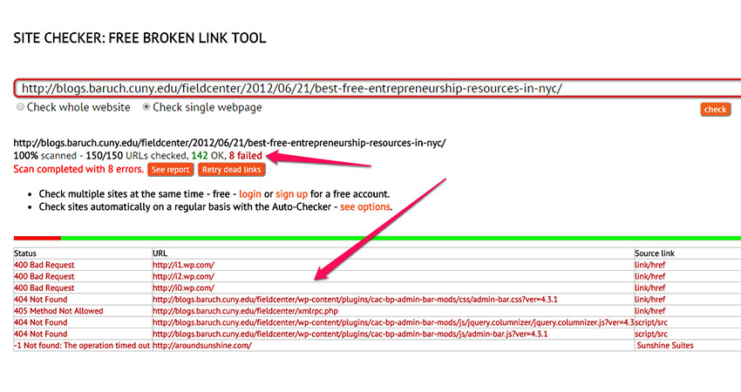Viewport: 741px width, 392px height.
Task: Click the See report button
Action: [171, 170]
